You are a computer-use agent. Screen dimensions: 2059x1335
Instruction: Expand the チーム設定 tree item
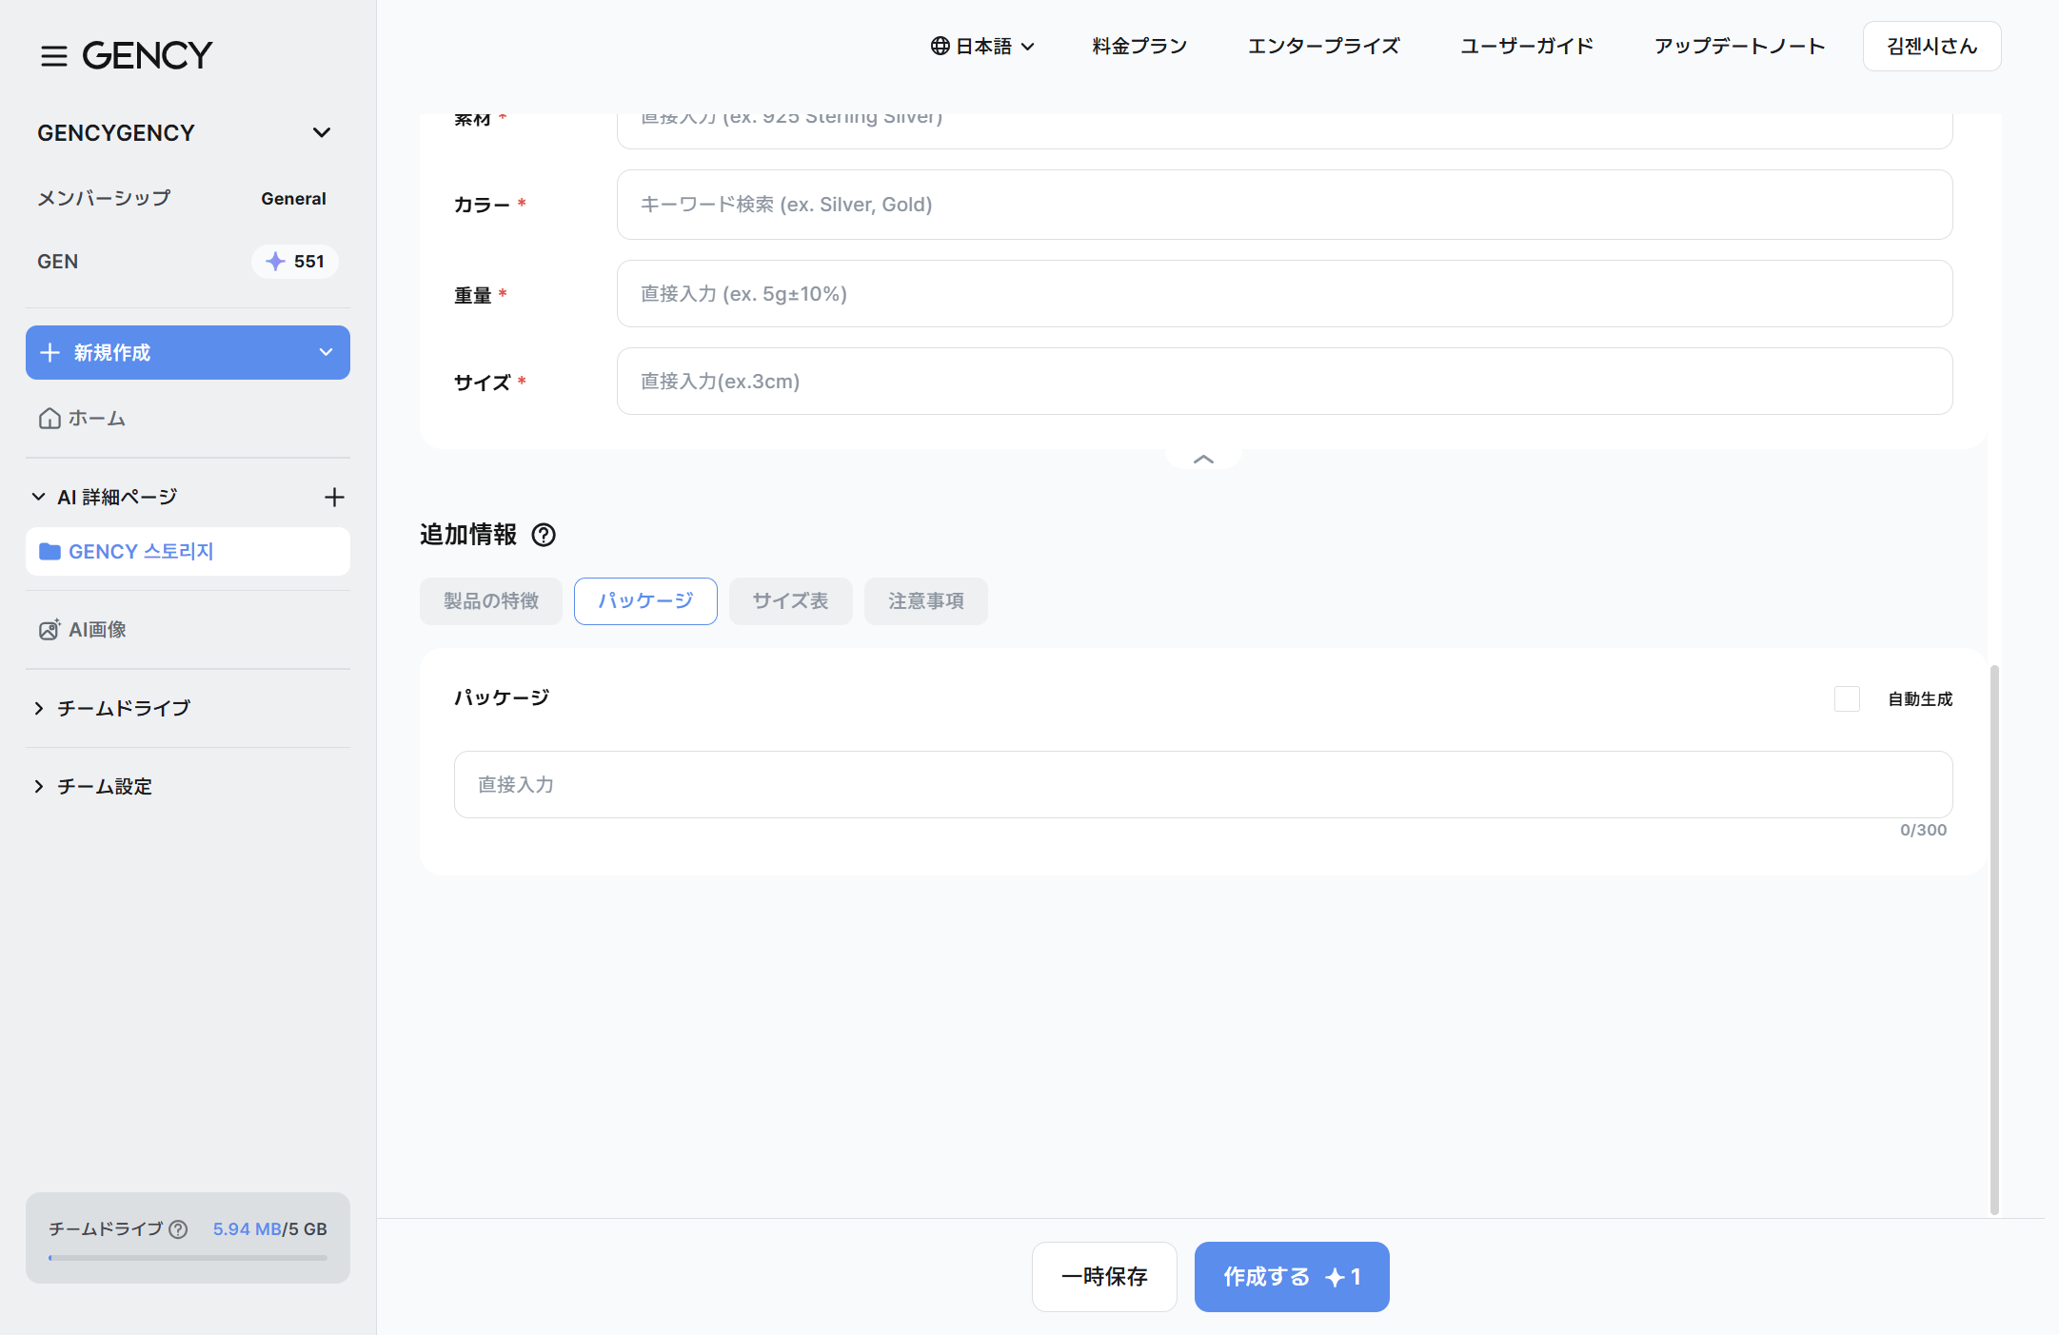pyautogui.click(x=38, y=786)
